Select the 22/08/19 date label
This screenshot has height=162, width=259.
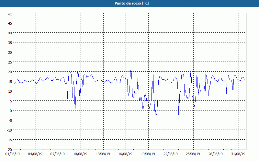171,154
